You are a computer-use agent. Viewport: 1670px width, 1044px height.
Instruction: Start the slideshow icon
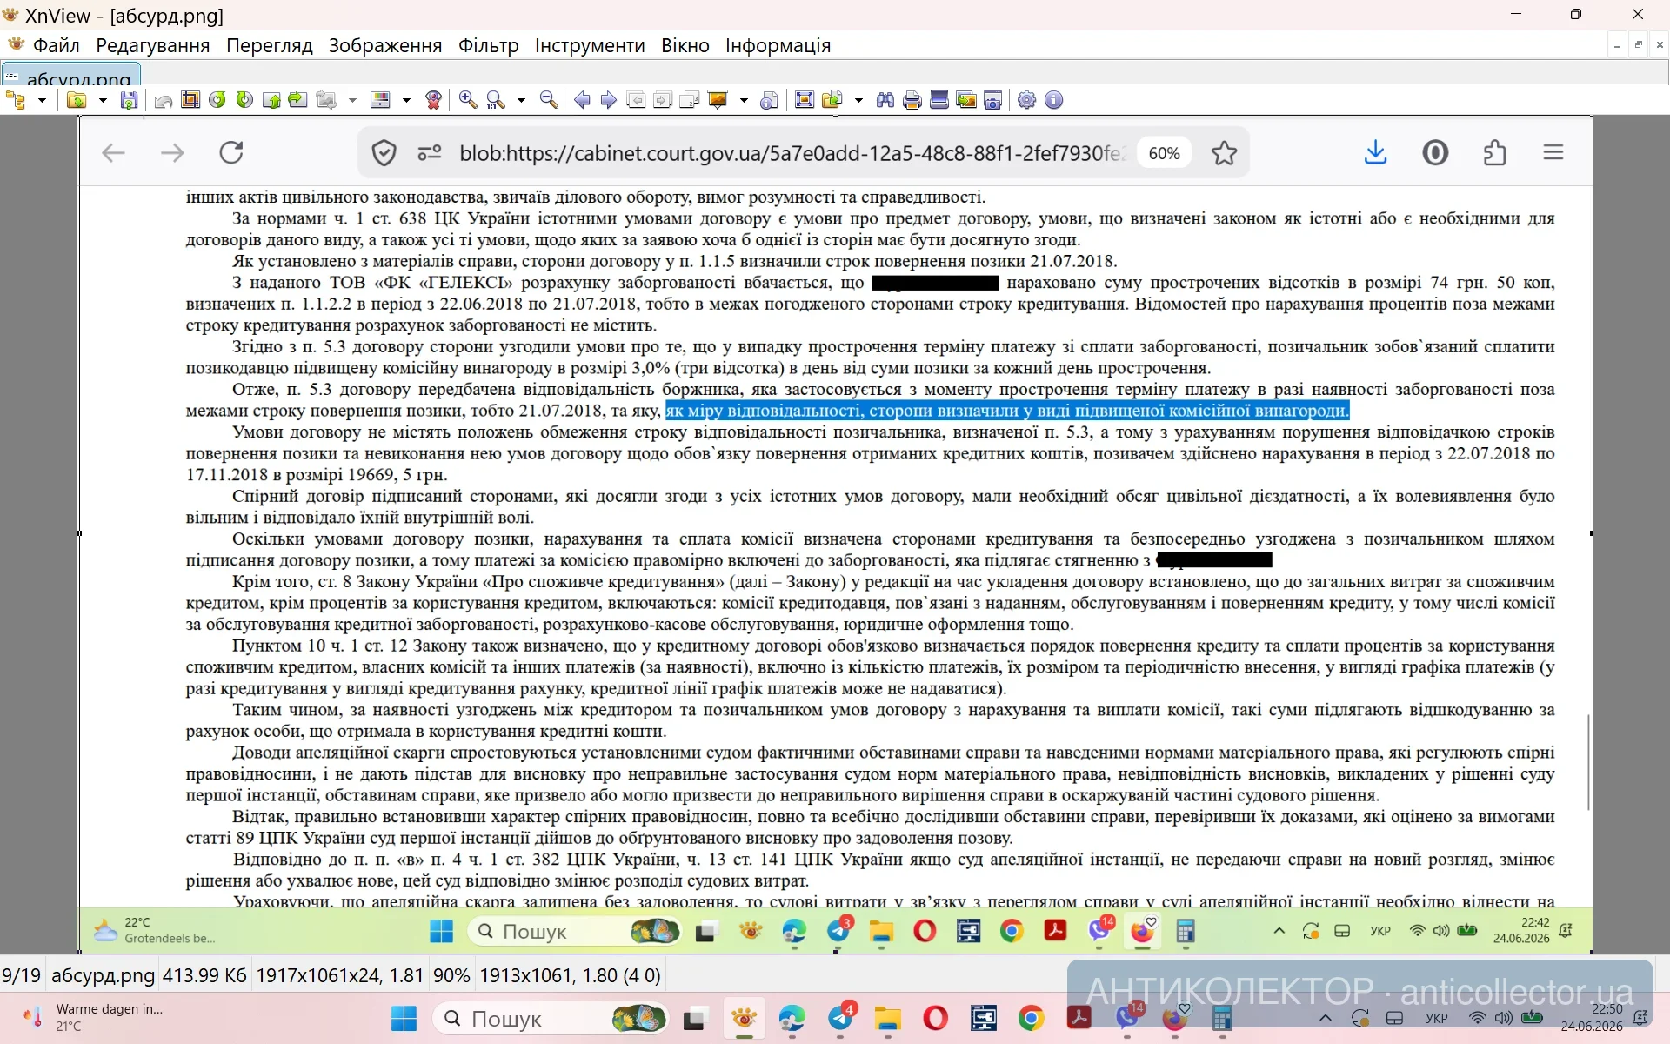pyautogui.click(x=718, y=100)
